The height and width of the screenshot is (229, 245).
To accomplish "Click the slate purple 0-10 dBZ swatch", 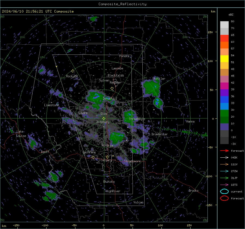I will pyautogui.click(x=224, y=127).
